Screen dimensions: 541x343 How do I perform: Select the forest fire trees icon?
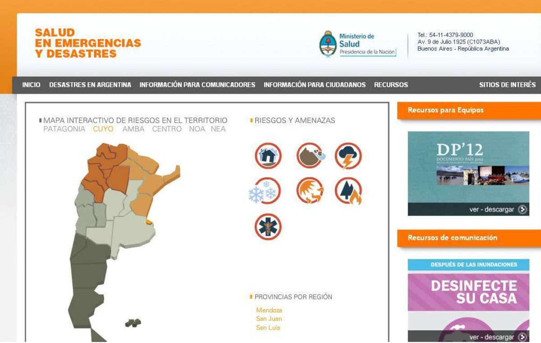tap(348, 191)
